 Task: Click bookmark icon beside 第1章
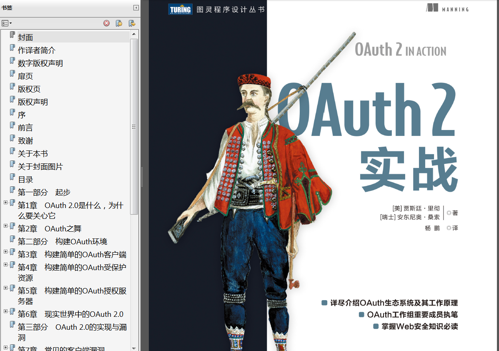(x=13, y=203)
